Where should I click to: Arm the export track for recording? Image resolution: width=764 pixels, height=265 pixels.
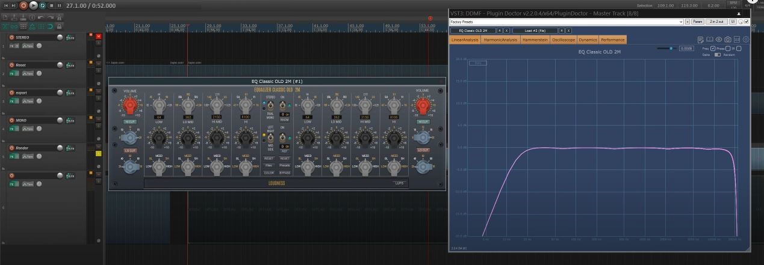click(11, 93)
